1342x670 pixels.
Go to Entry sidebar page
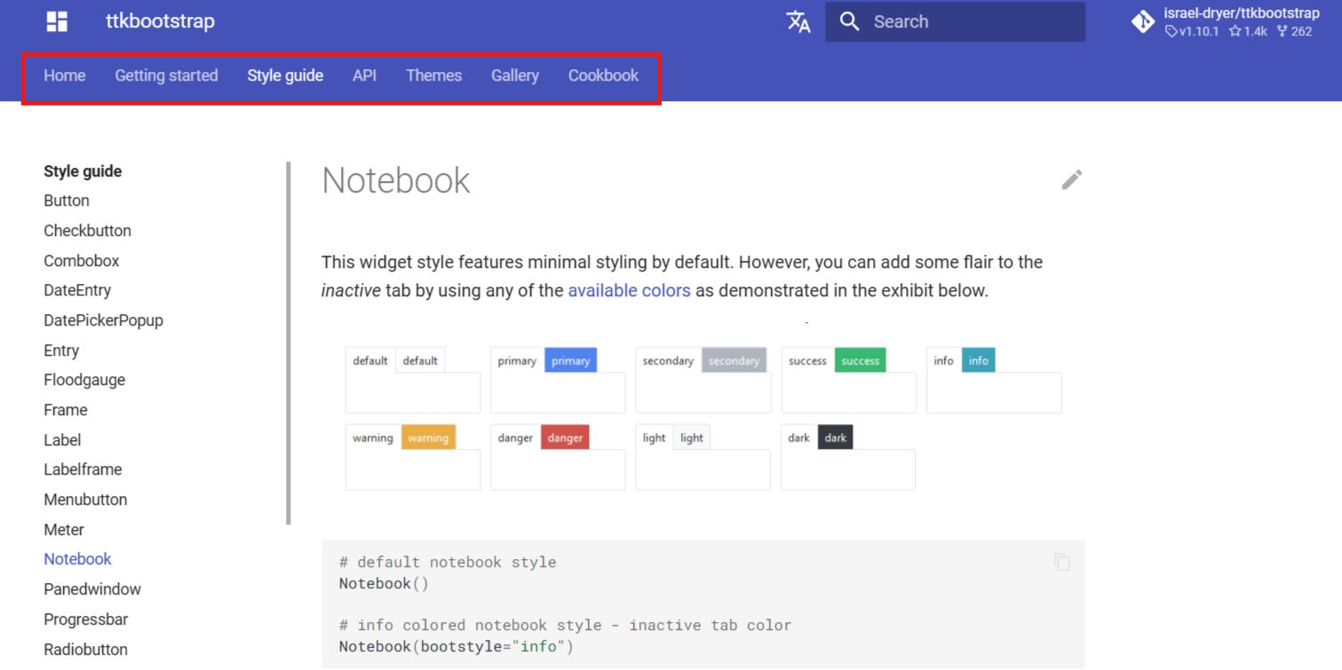click(61, 351)
